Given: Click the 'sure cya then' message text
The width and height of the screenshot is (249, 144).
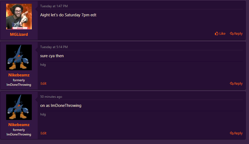Looking at the screenshot, I should [x=52, y=56].
